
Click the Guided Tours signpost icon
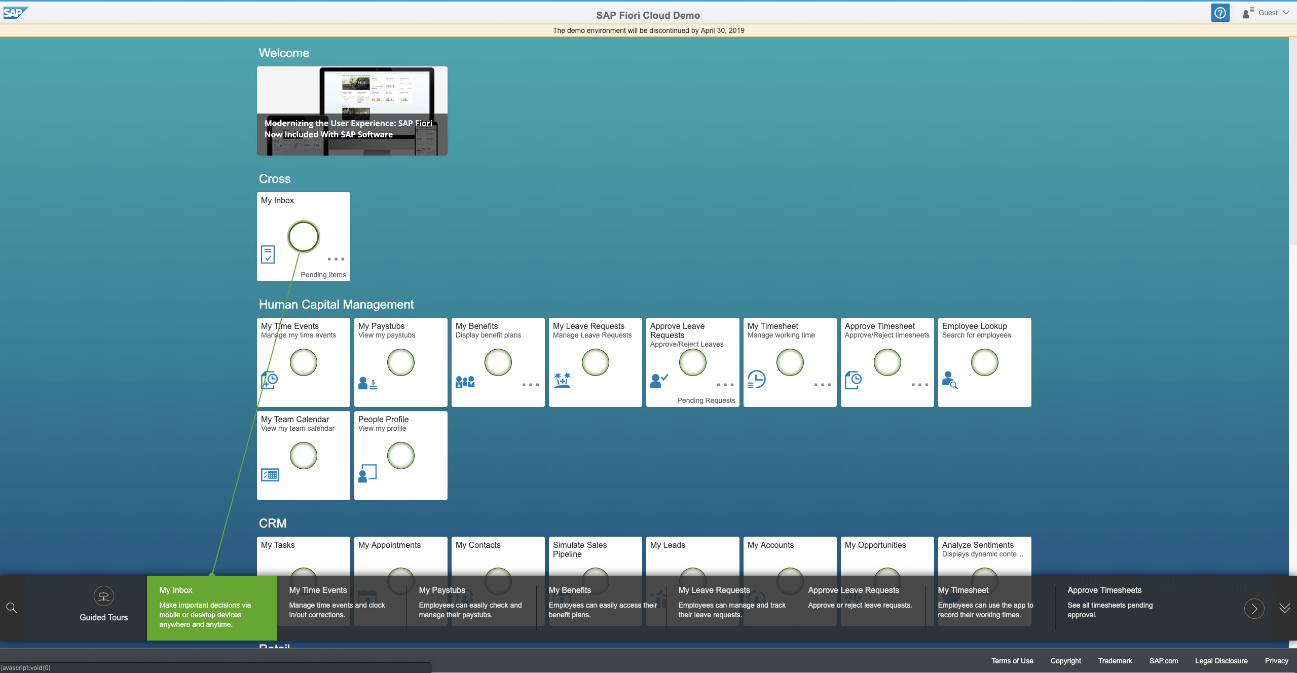coord(103,596)
